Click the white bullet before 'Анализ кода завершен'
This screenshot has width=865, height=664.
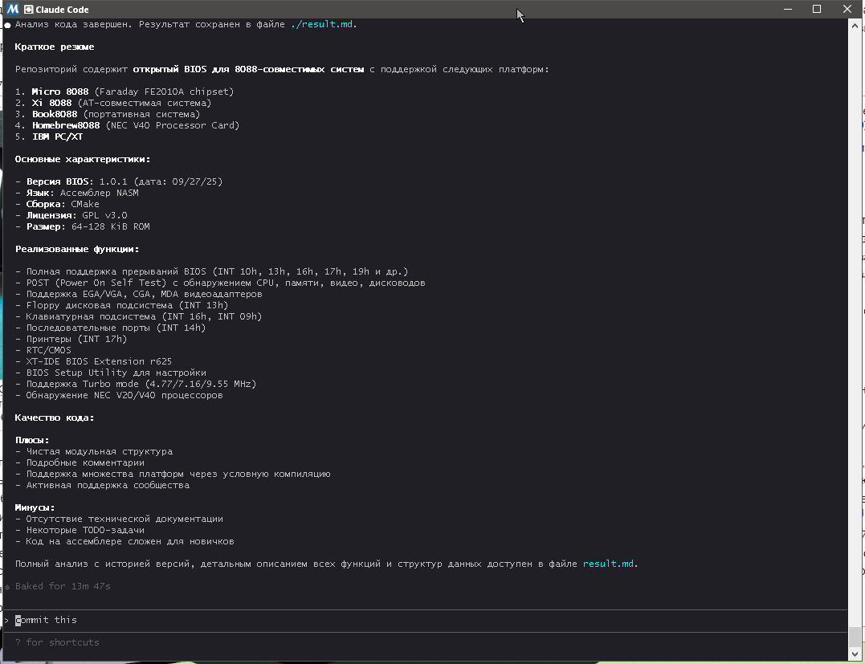[x=7, y=25]
